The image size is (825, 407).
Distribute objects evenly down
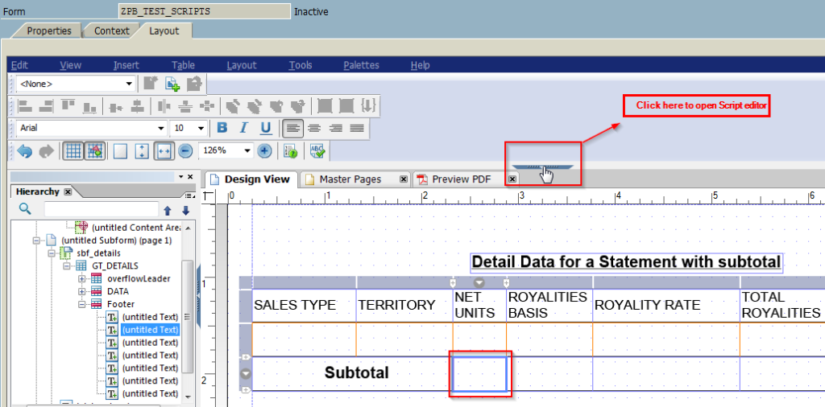pos(185,106)
